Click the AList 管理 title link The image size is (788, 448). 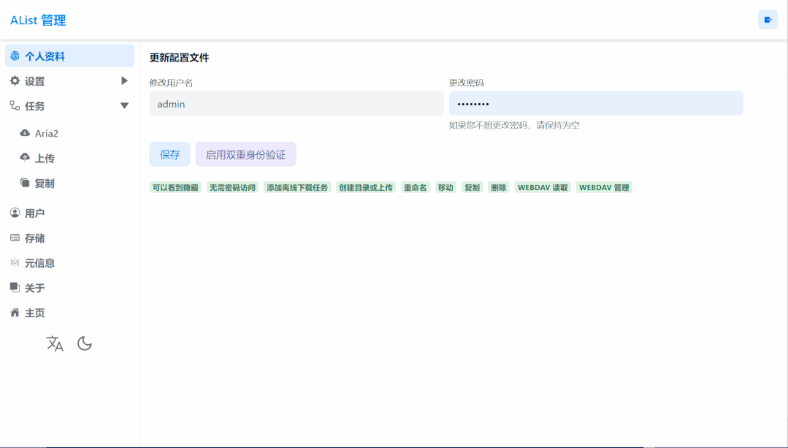point(38,20)
